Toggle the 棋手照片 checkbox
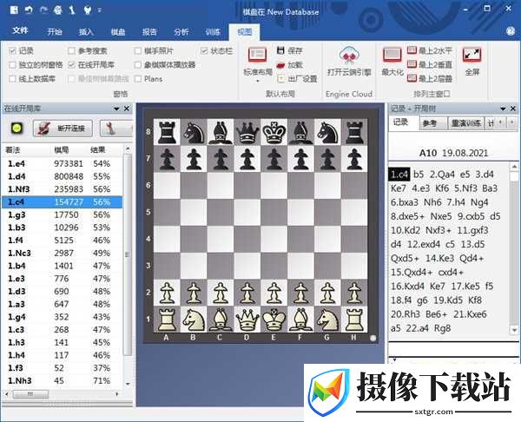Viewport: 521px width, 422px height. tap(138, 51)
